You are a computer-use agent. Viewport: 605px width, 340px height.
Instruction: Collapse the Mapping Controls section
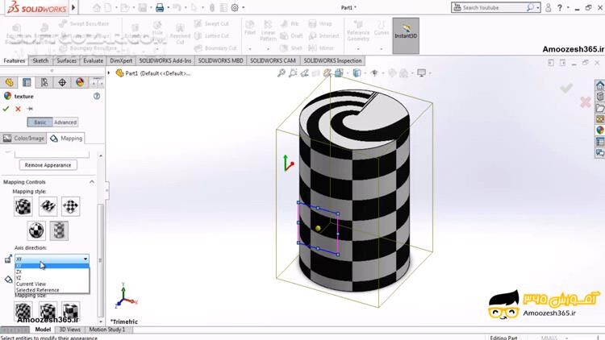[x=91, y=181]
